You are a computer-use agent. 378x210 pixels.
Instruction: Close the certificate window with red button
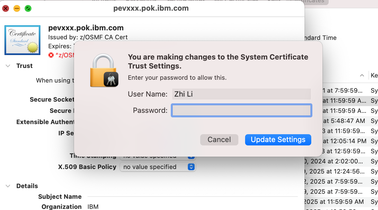tap(6, 8)
